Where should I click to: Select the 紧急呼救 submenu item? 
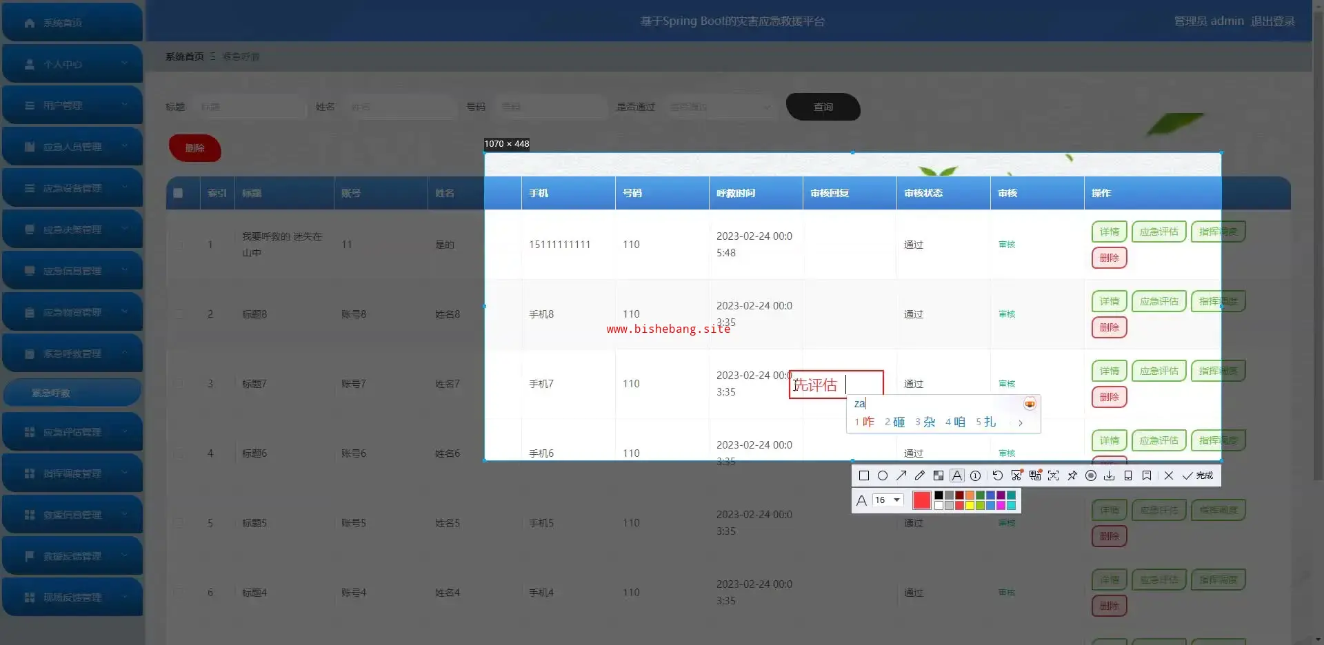[x=72, y=393]
